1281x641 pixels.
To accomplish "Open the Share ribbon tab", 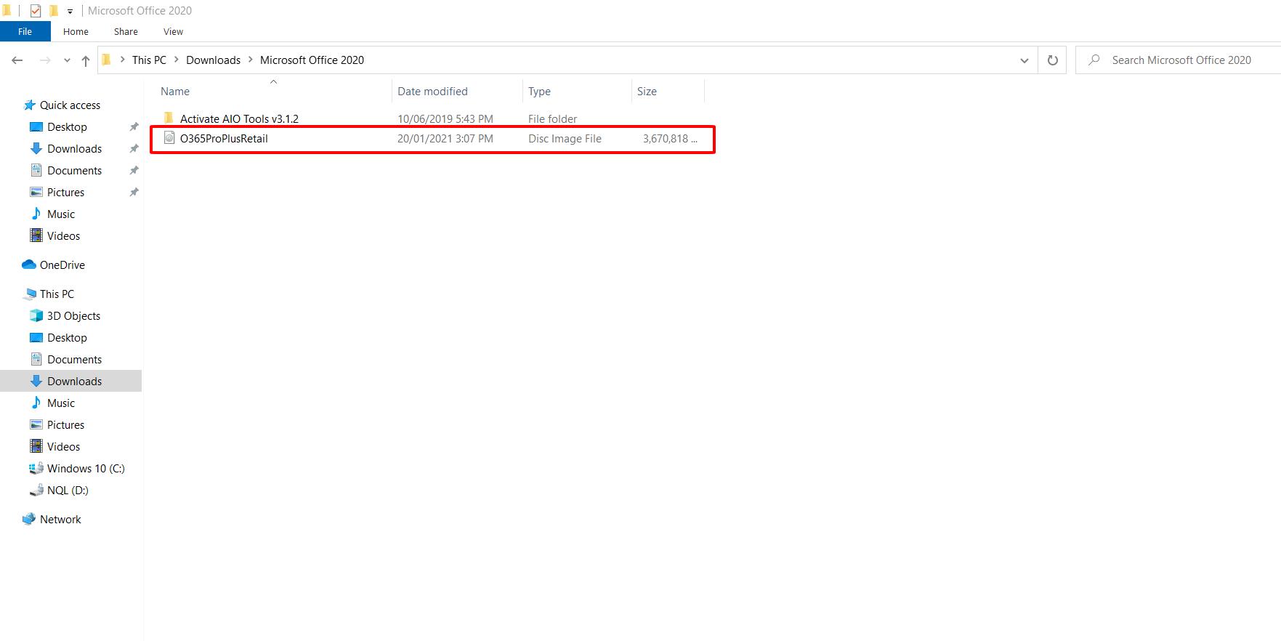I will 126,31.
